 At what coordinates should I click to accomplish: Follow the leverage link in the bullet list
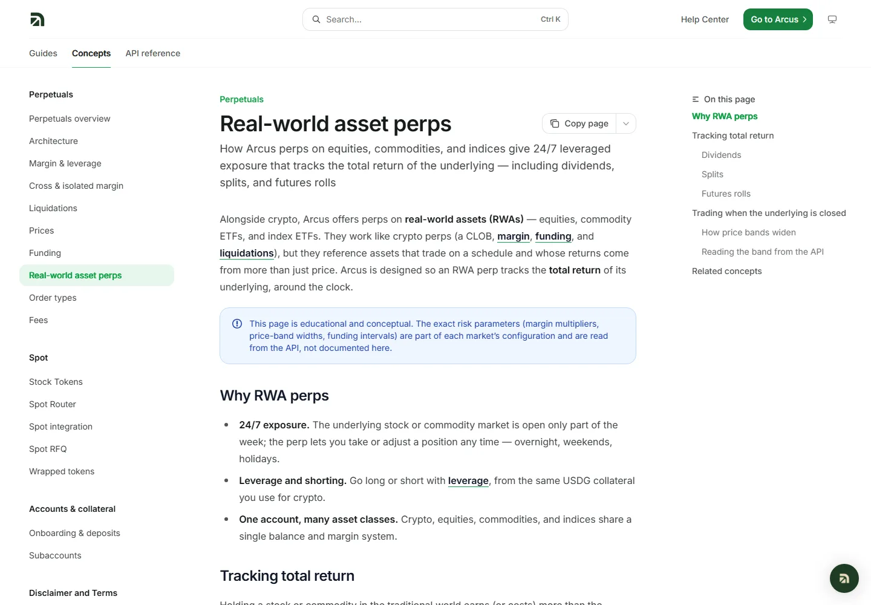pyautogui.click(x=468, y=480)
